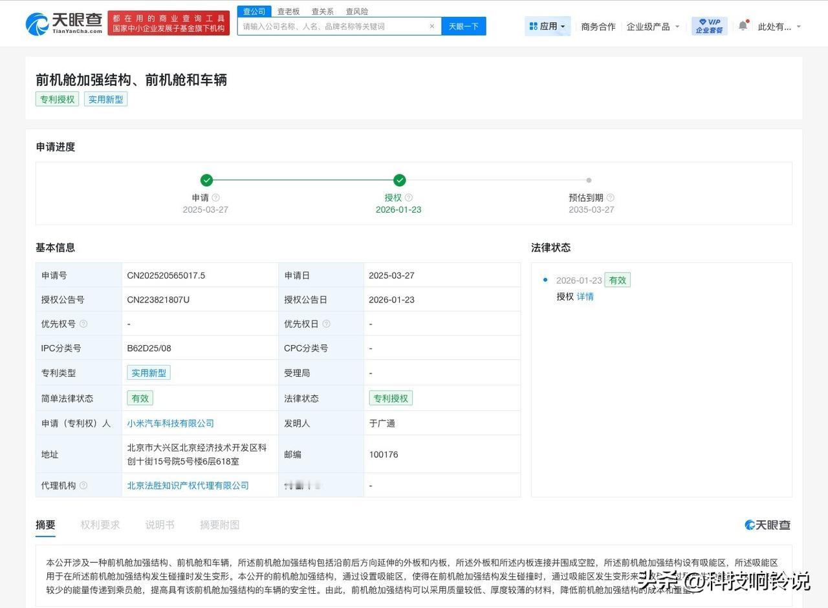Click the 天眼一下 search button

pos(464,26)
